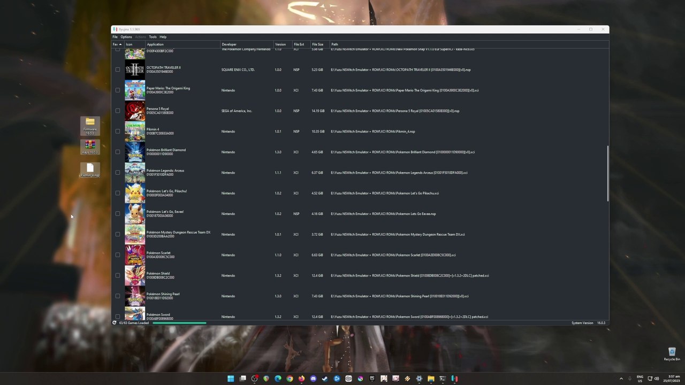Click the System Version 16.0.3 status text

pos(589,323)
